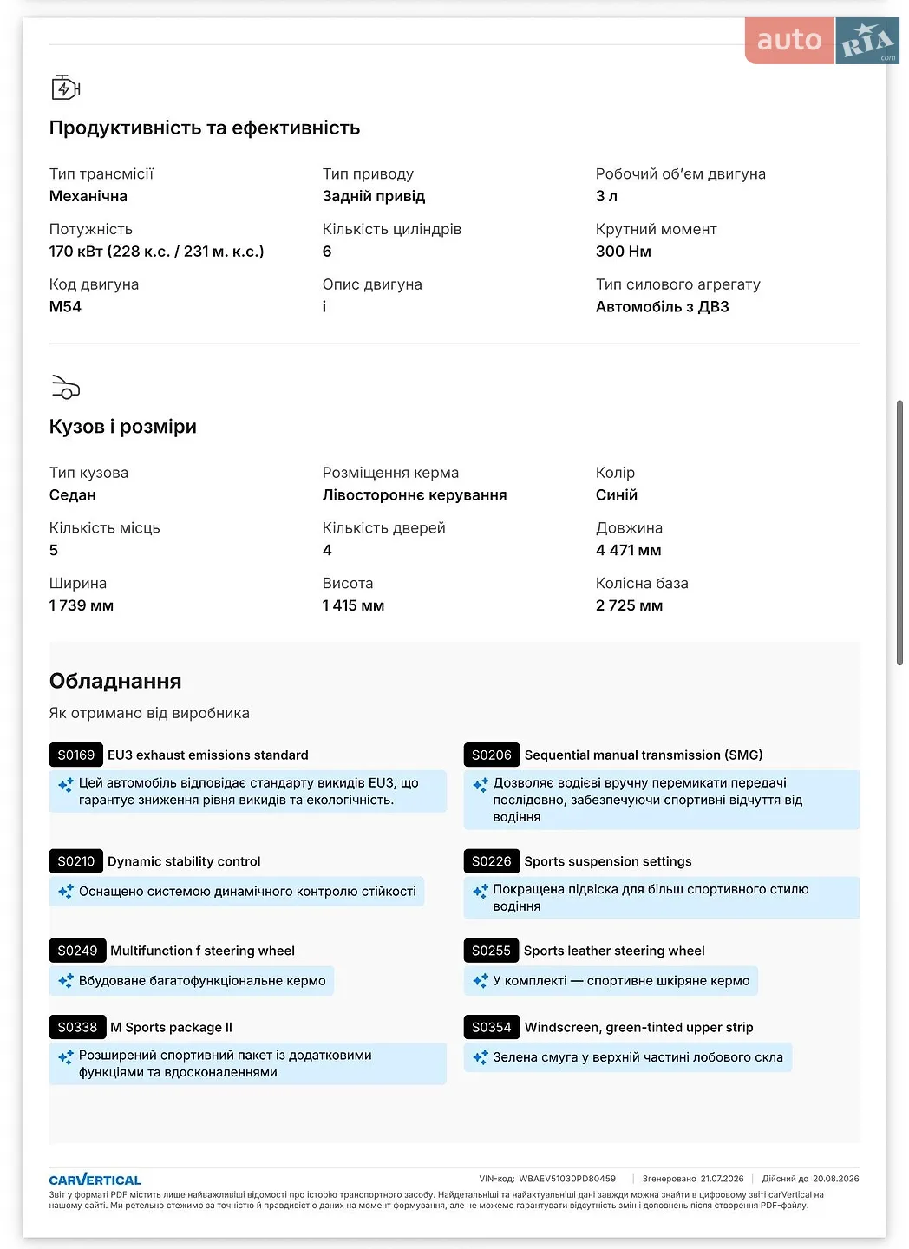Click the sparkle icon under Sequential manual transmission
The height and width of the screenshot is (1249, 909).
pyautogui.click(x=481, y=785)
